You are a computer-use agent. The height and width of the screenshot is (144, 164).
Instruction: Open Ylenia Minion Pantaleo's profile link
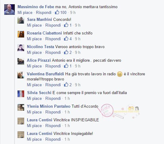pos(49,106)
